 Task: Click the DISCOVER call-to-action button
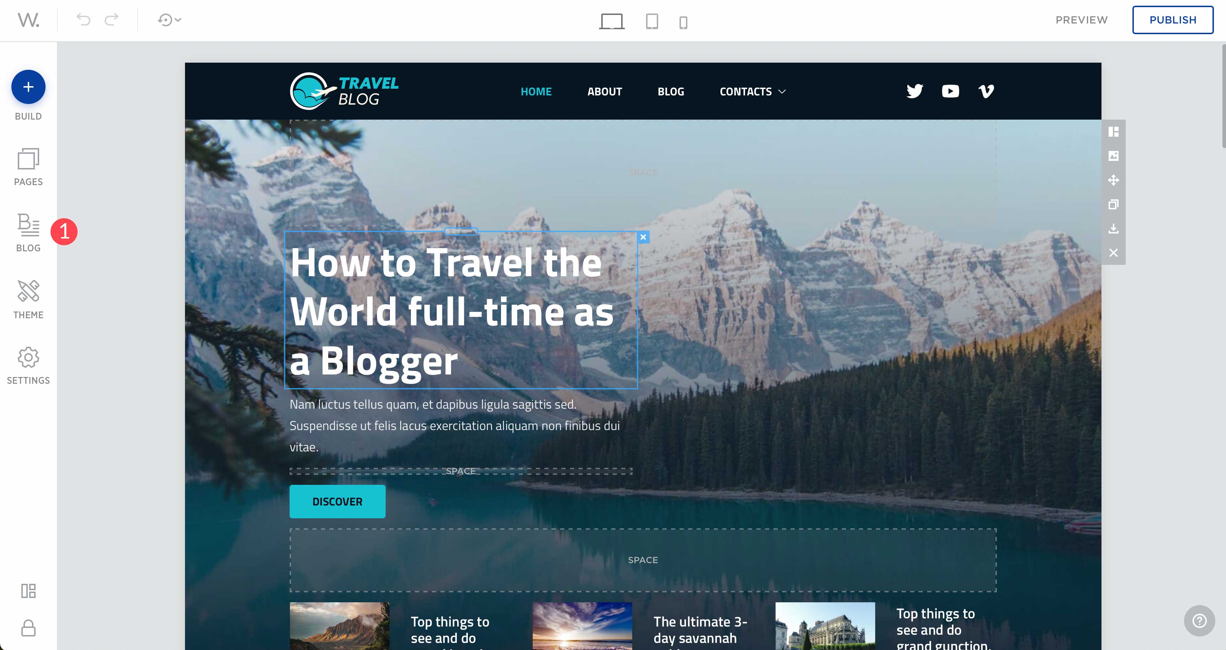338,502
